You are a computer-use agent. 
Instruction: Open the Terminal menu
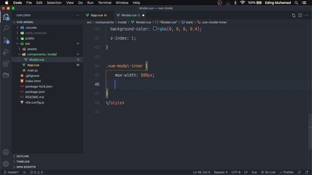tap(105, 3)
